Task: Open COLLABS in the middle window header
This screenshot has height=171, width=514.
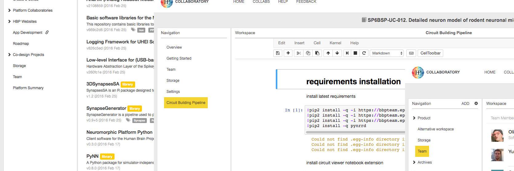Action: pyautogui.click(x=261, y=2)
